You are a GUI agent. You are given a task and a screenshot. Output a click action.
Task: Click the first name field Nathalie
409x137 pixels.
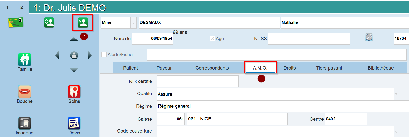345,23
